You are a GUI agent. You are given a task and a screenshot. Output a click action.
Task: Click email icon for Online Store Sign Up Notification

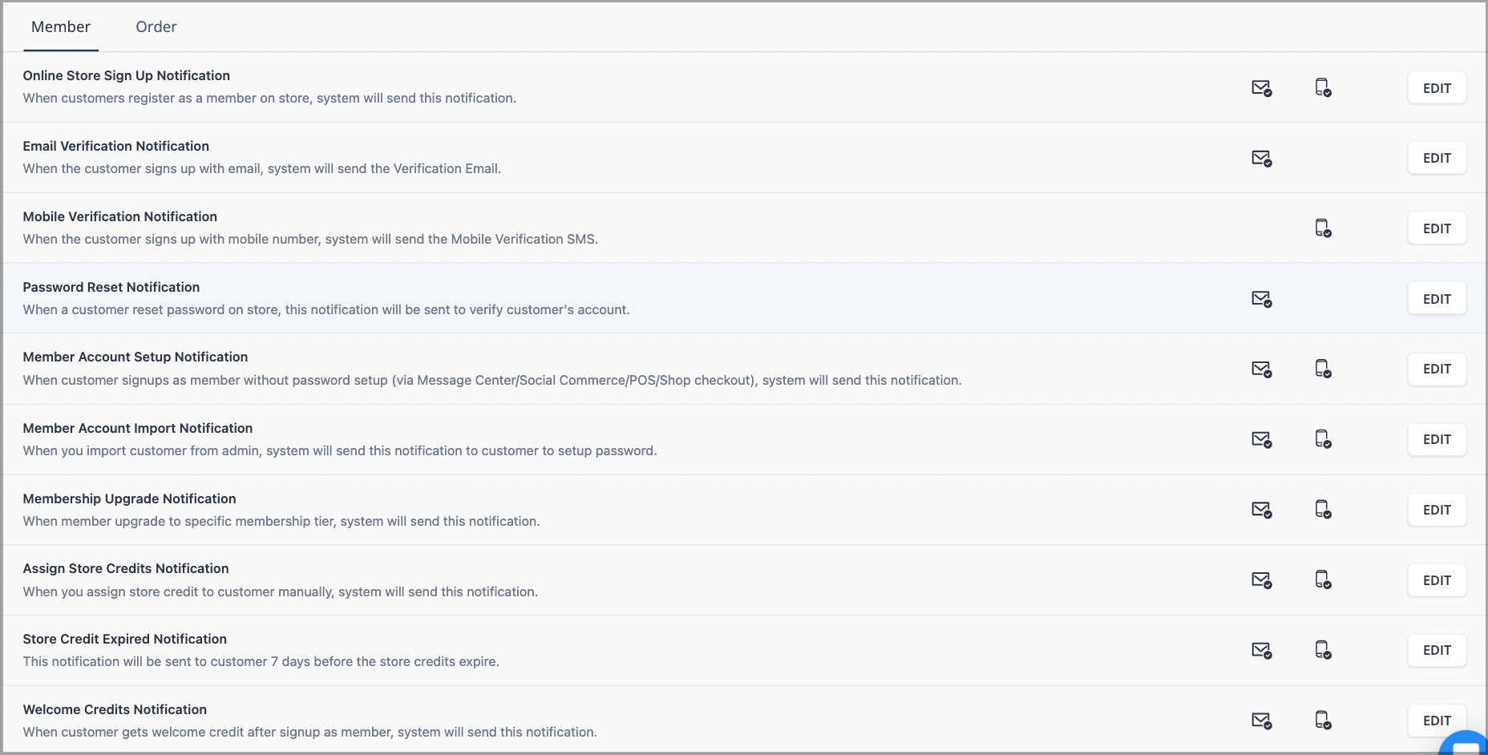1262,88
